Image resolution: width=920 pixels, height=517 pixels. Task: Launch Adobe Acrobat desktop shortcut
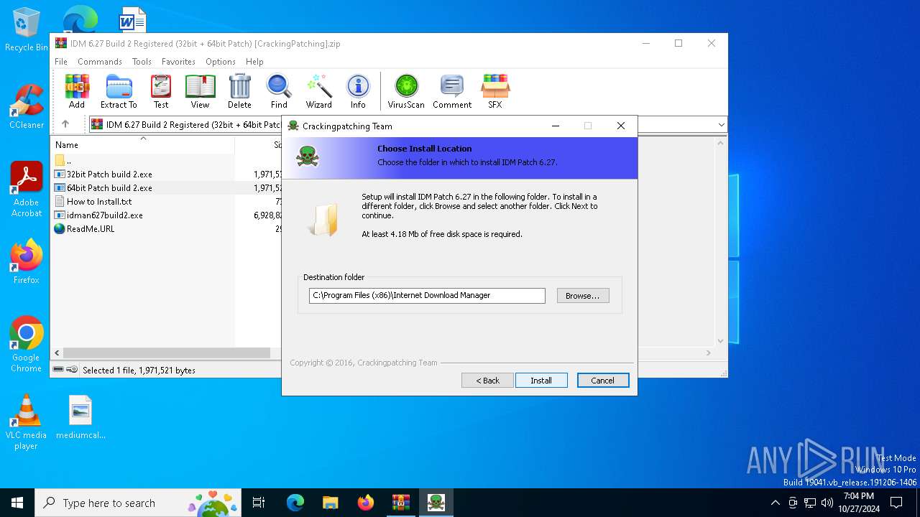pos(27,189)
